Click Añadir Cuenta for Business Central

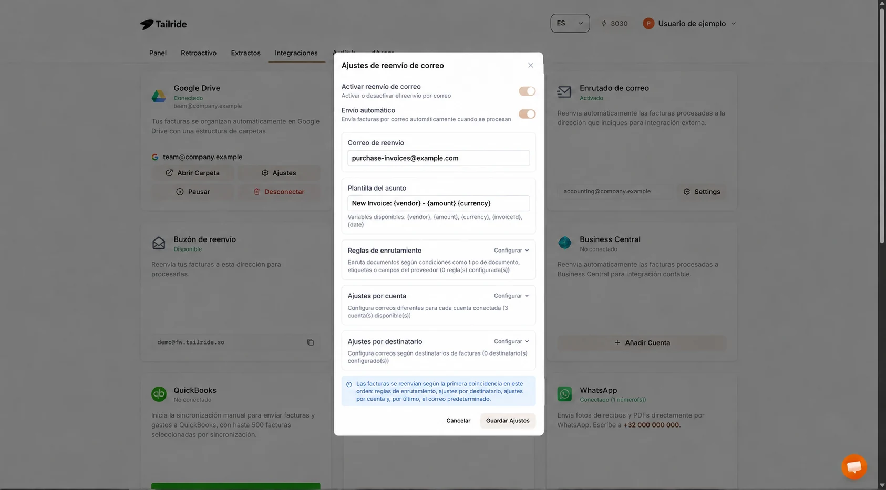pyautogui.click(x=642, y=343)
